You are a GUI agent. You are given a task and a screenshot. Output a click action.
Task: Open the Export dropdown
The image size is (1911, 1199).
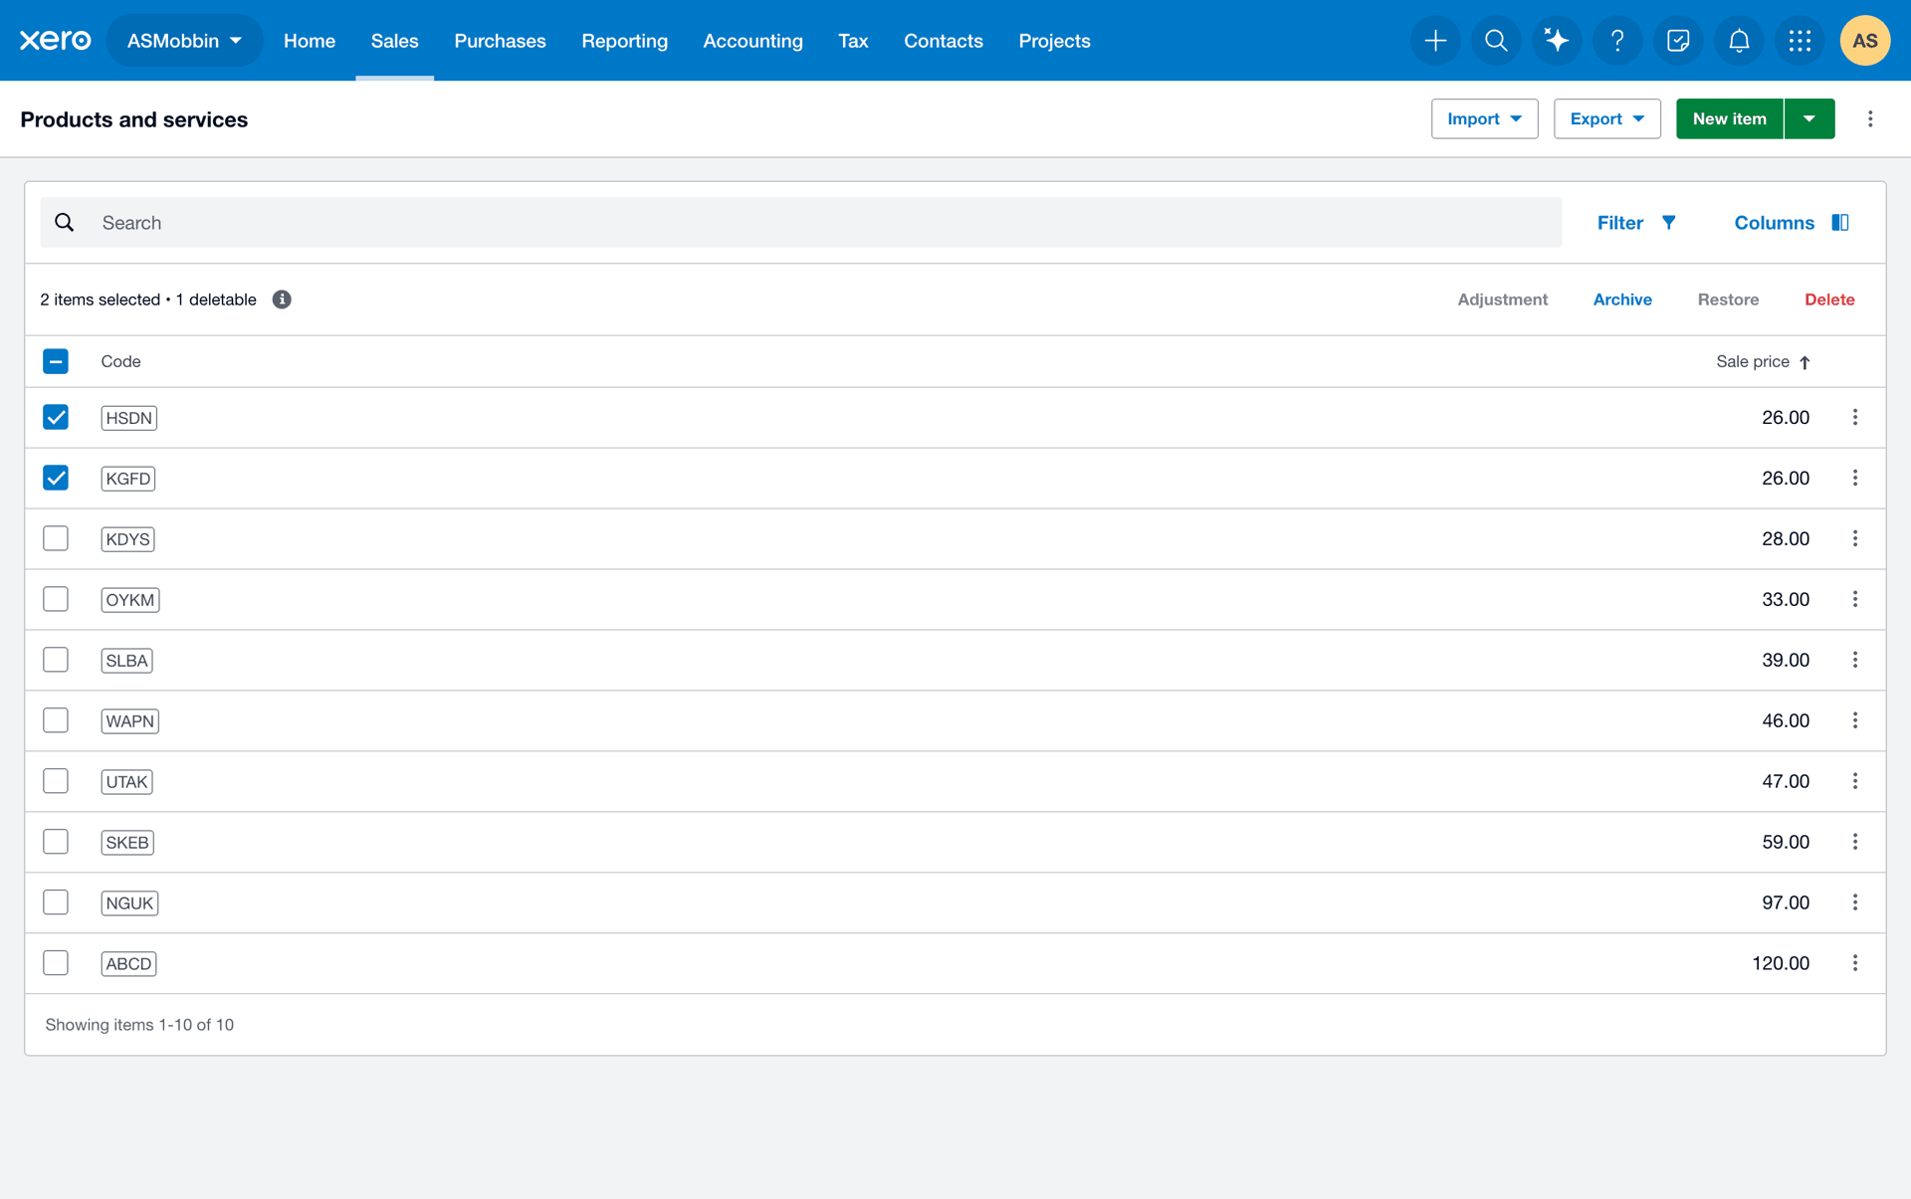coord(1606,119)
